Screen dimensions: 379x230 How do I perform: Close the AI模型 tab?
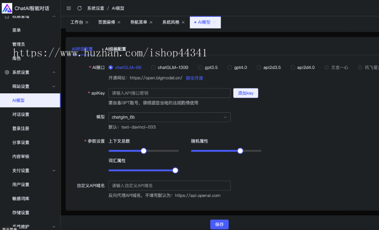tap(214, 22)
